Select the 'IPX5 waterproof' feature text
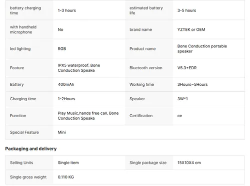This screenshot has width=250, height=186. click(73, 65)
